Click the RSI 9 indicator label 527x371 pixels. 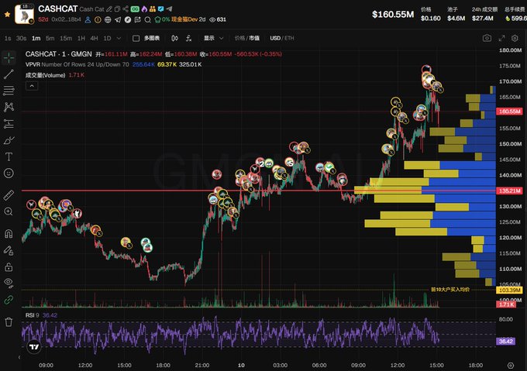point(33,315)
